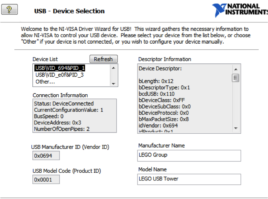
Task: Click Descriptor Information scroll down arrow
Action: (236, 128)
